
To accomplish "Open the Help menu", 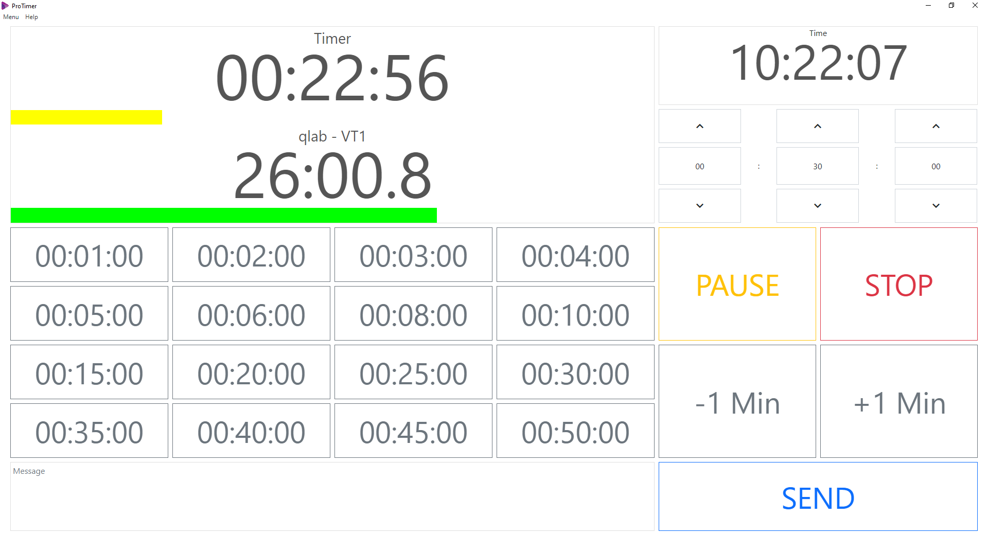I will pyautogui.click(x=31, y=17).
